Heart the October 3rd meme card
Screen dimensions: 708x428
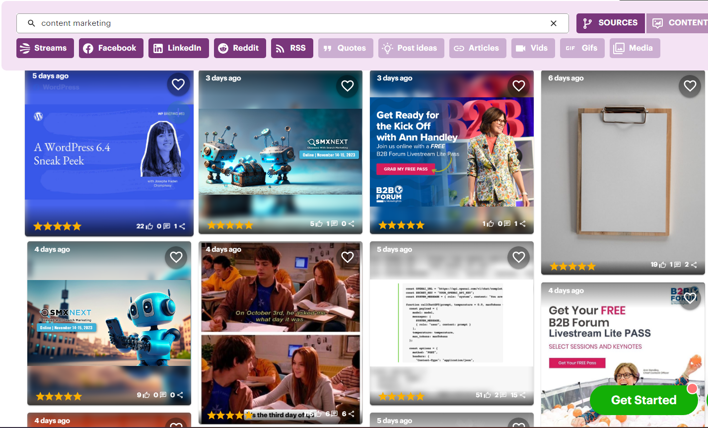coord(348,257)
